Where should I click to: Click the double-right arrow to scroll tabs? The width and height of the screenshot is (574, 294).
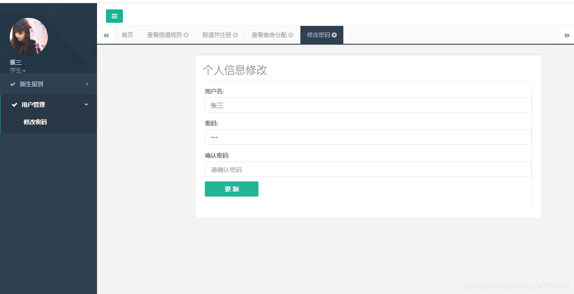click(x=567, y=34)
